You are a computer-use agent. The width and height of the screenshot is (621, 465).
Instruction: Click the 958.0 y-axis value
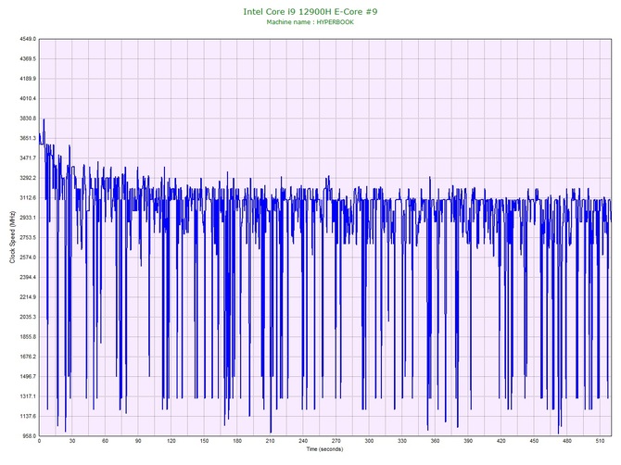pos(29,435)
